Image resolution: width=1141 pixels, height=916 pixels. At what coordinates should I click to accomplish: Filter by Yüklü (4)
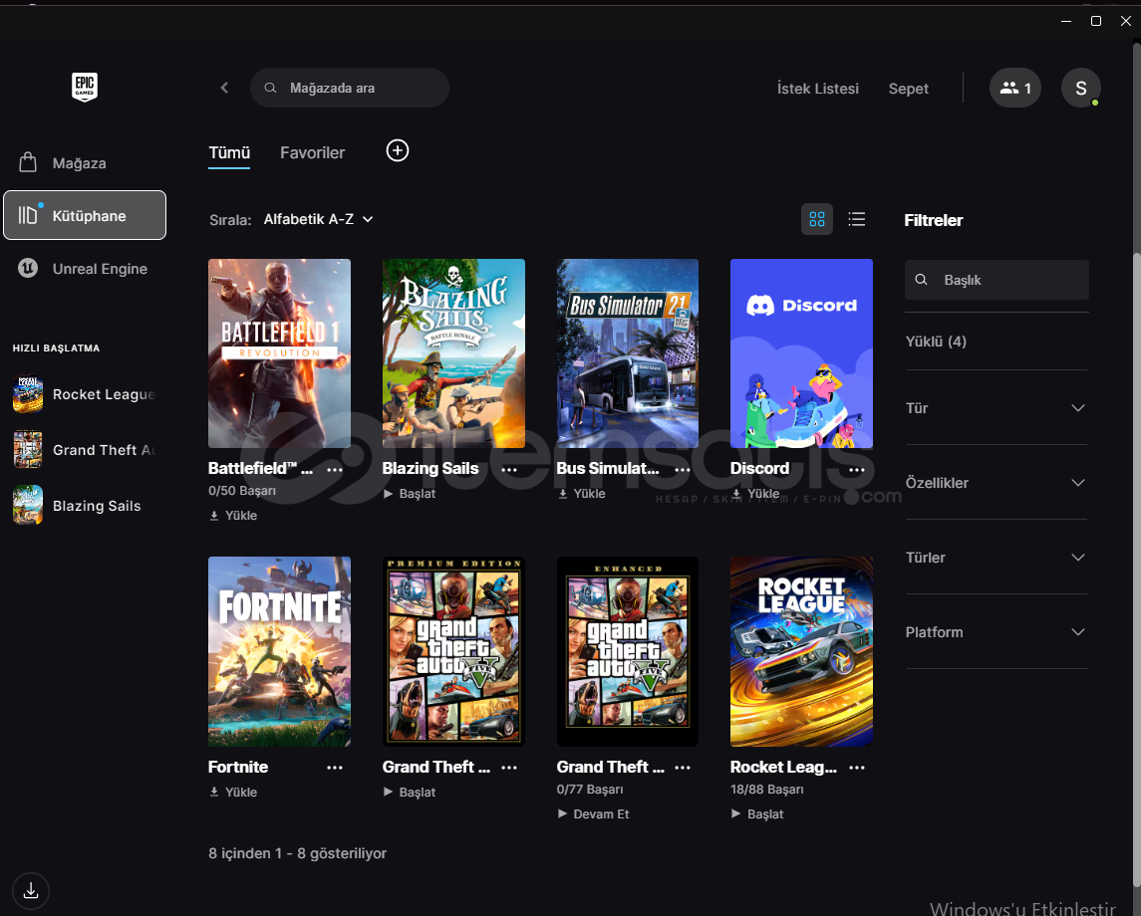pos(936,341)
